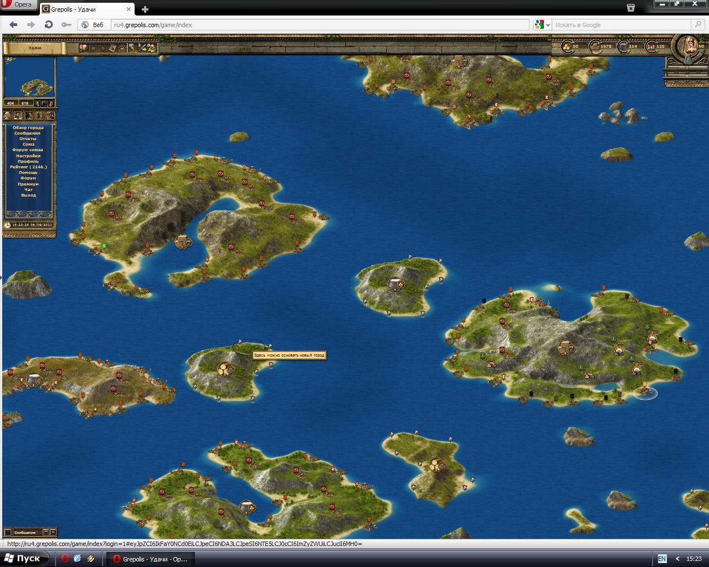Go back to the previous page
709x567 pixels.
pyautogui.click(x=14, y=25)
